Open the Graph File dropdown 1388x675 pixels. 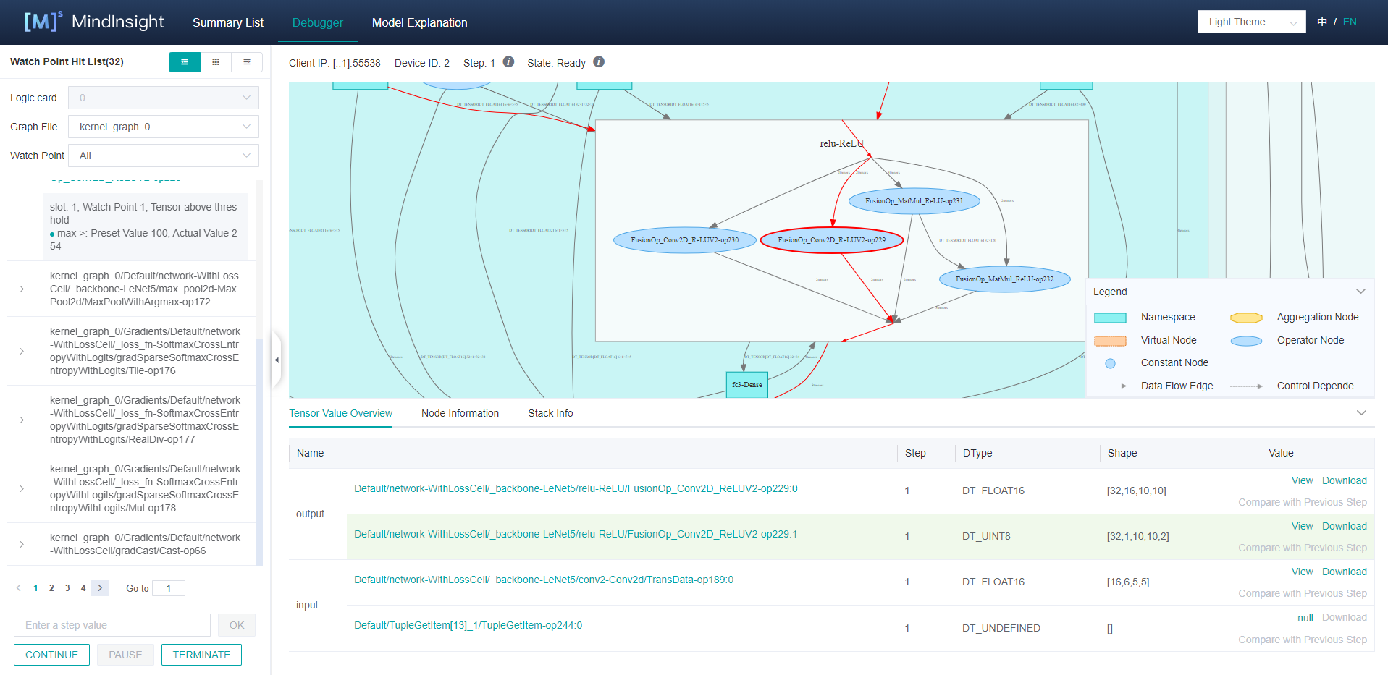point(164,127)
